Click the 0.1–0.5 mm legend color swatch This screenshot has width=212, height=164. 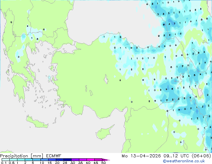click(x=6, y=160)
